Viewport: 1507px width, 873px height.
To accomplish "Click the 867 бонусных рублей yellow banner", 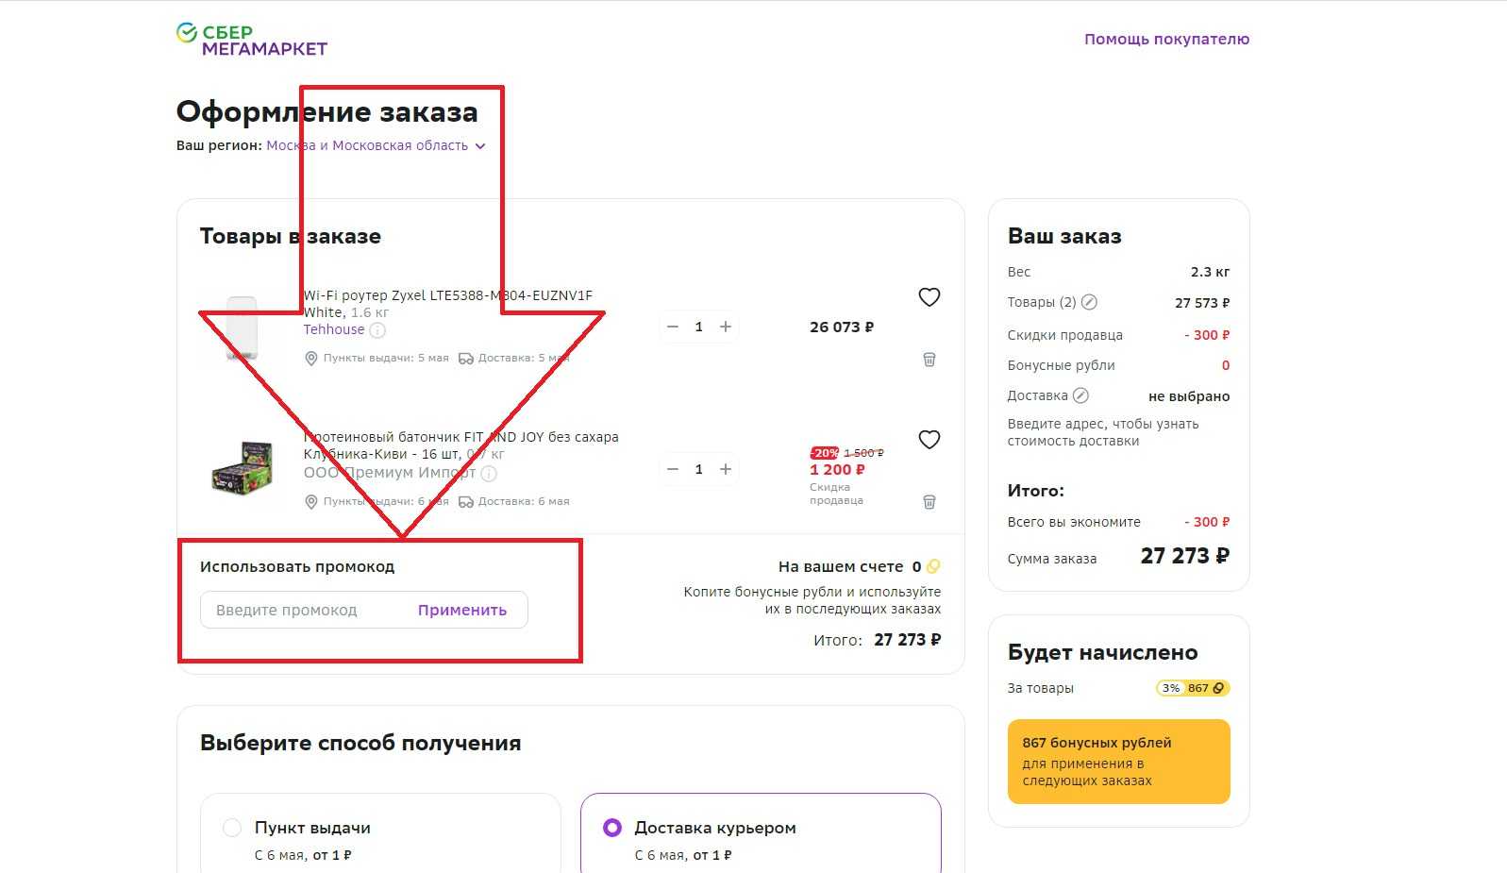I will tap(1119, 762).
